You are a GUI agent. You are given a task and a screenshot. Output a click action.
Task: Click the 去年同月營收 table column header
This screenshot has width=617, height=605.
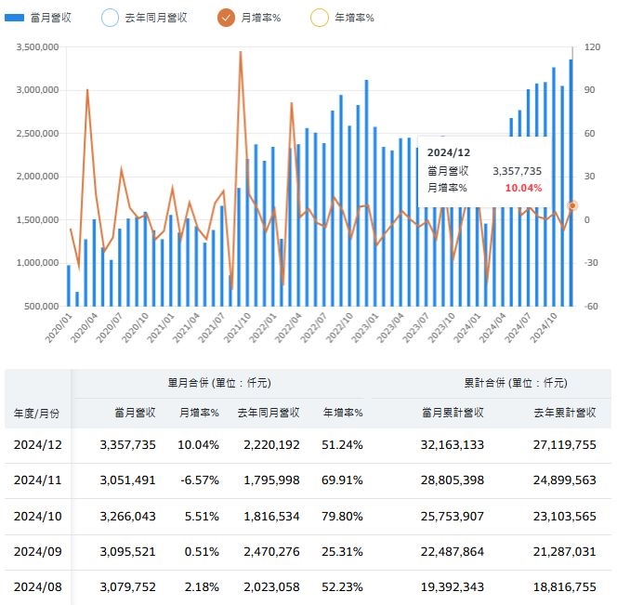click(269, 412)
